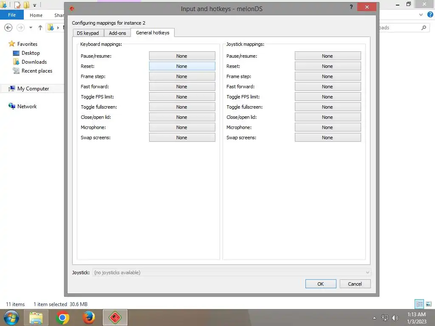The image size is (435, 326).
Task: Set keyboard mapping for Frame step
Action: coord(182,76)
